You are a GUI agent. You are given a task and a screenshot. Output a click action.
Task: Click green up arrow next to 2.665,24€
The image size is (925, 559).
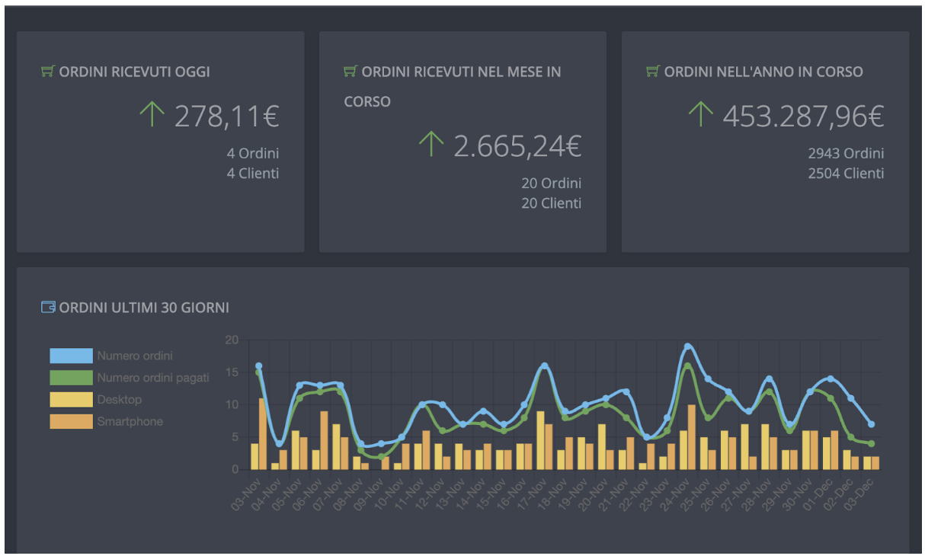pos(431,144)
